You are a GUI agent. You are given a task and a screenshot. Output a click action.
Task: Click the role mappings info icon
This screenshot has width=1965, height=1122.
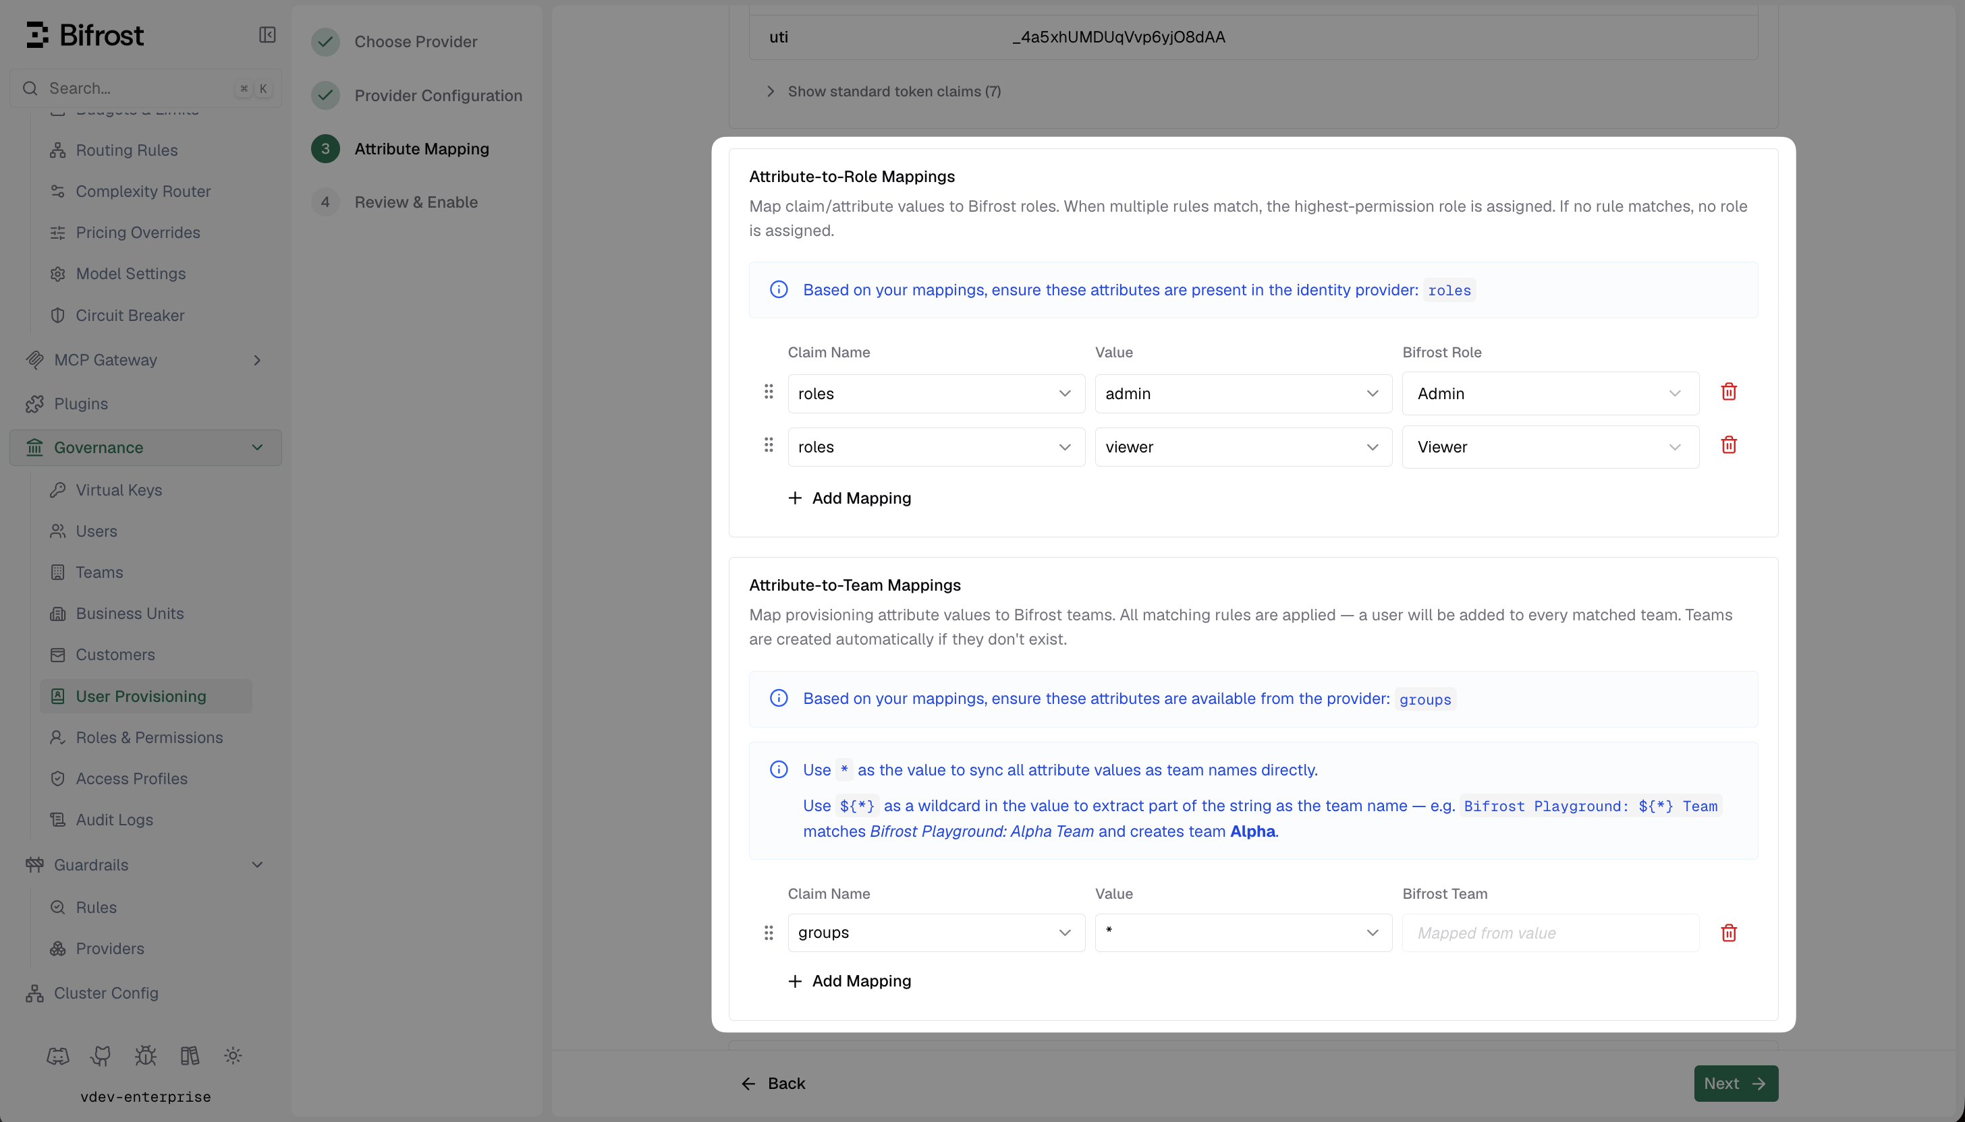(779, 290)
